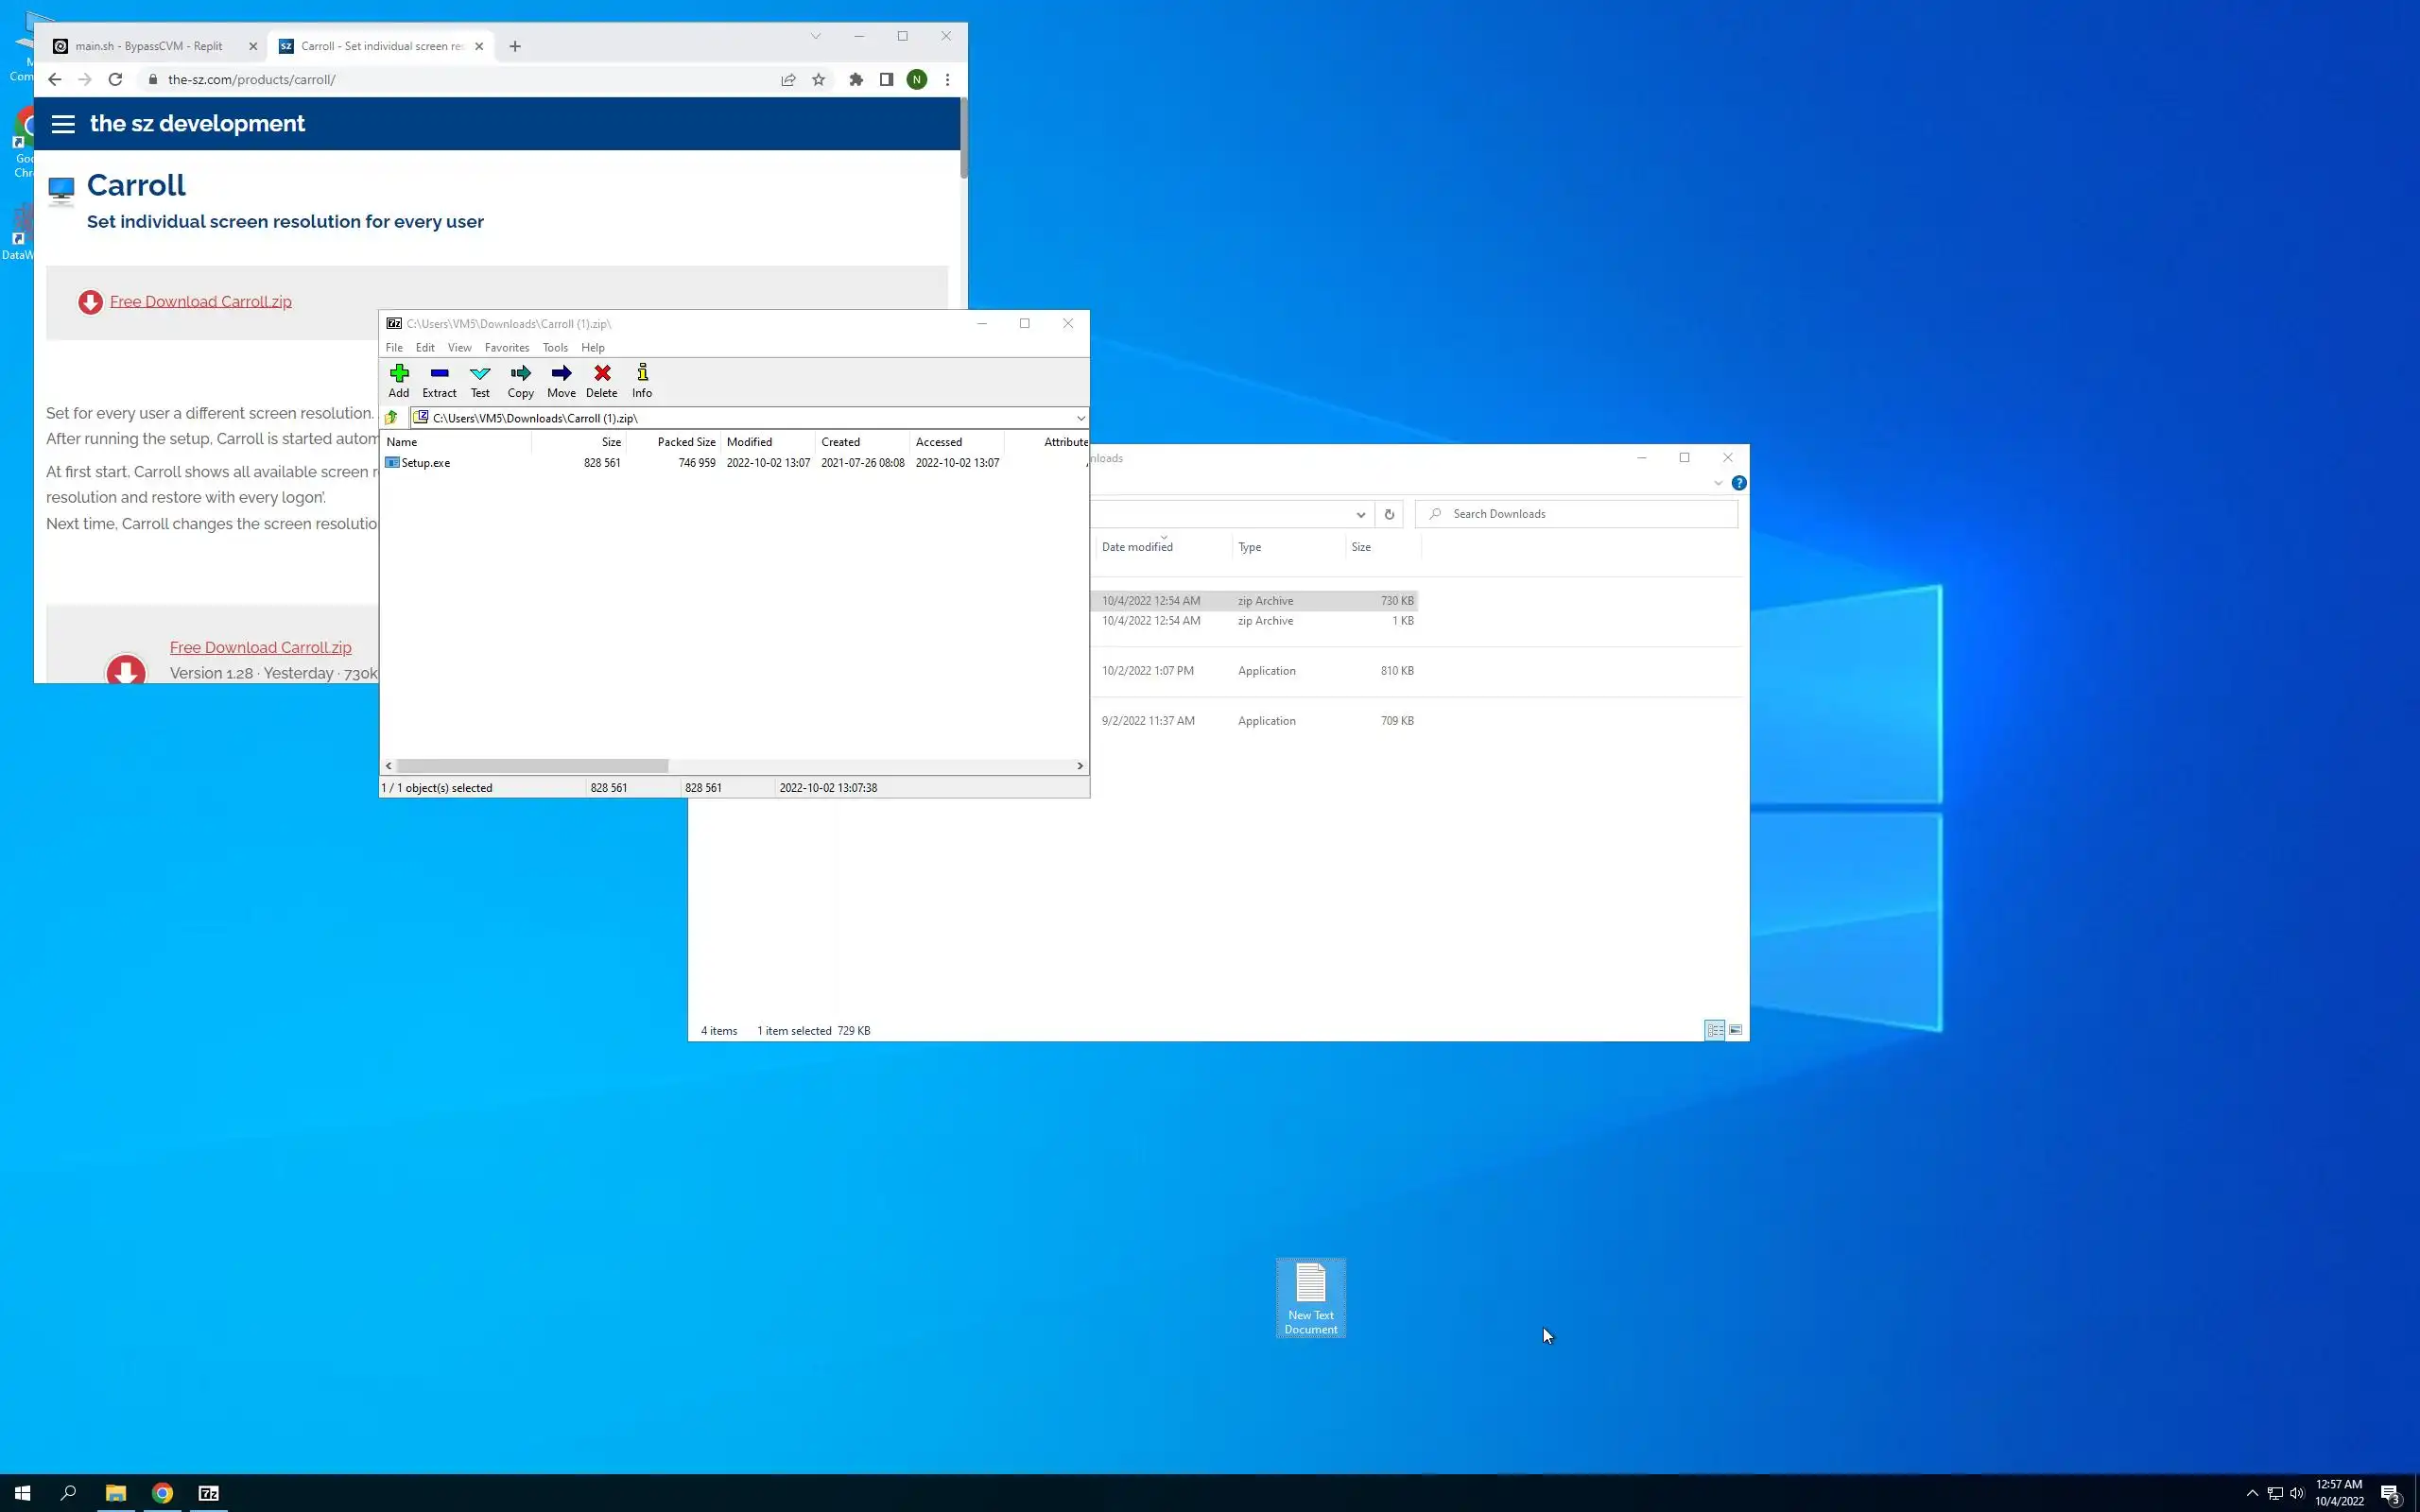Toggle the site hamburger menu
Image resolution: width=2420 pixels, height=1512 pixels.
click(63, 124)
